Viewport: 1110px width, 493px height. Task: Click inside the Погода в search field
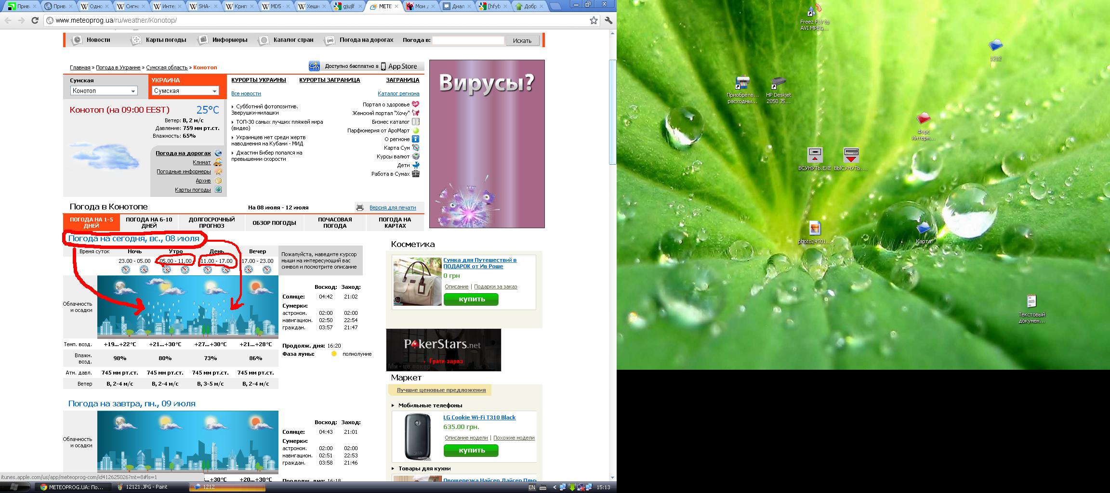point(468,40)
